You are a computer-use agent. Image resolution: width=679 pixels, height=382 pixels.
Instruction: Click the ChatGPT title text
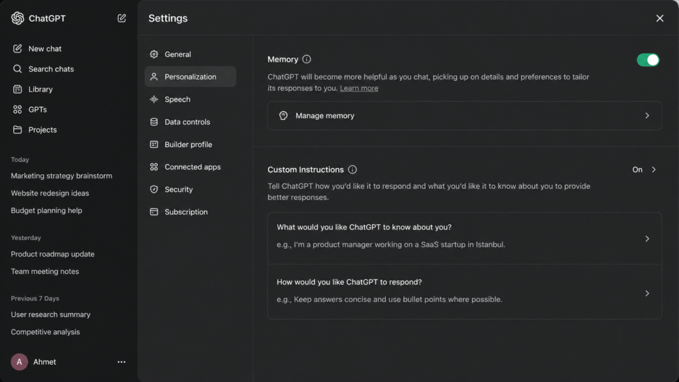(x=47, y=18)
